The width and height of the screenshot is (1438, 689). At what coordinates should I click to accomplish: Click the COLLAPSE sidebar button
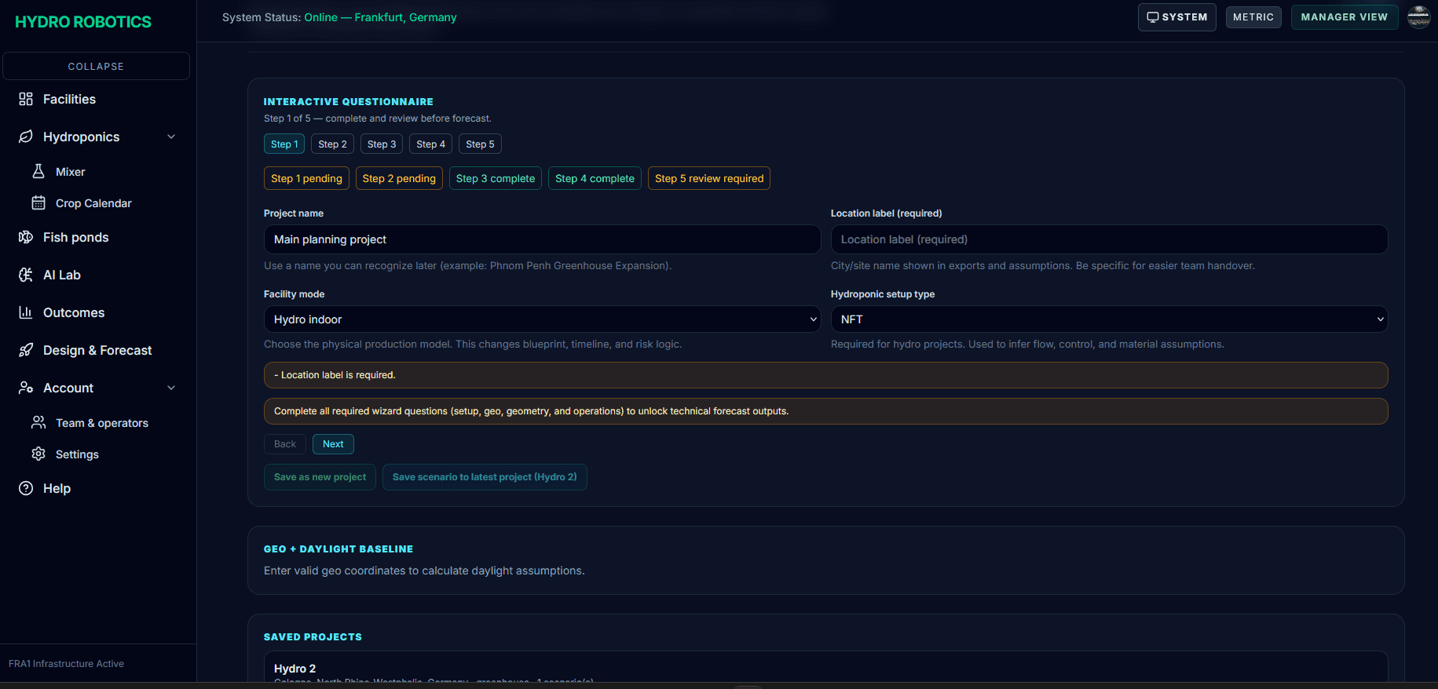pyautogui.click(x=96, y=66)
